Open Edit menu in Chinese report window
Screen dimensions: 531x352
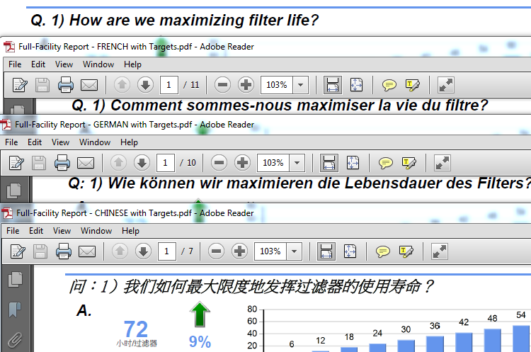[x=36, y=231]
